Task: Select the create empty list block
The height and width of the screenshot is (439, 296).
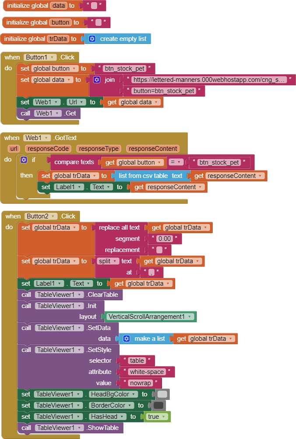Action: pyautogui.click(x=123, y=39)
